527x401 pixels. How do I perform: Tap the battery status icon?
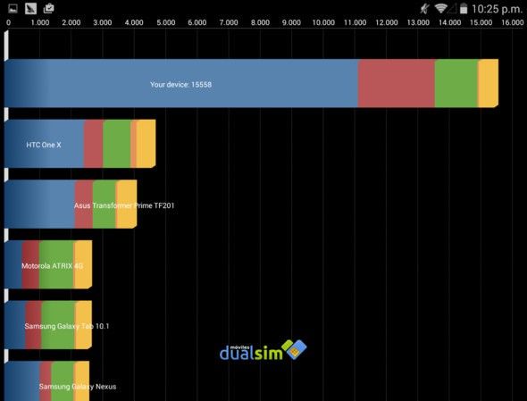(464, 8)
